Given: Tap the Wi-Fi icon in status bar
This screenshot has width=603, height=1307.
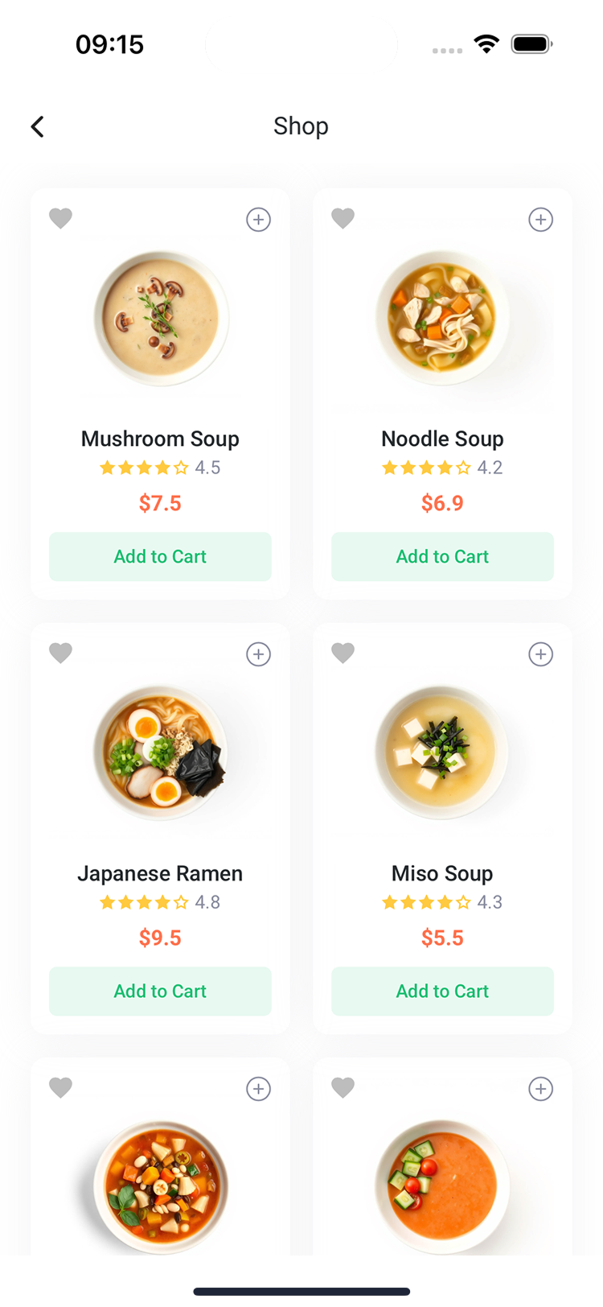Looking at the screenshot, I should pyautogui.click(x=486, y=43).
